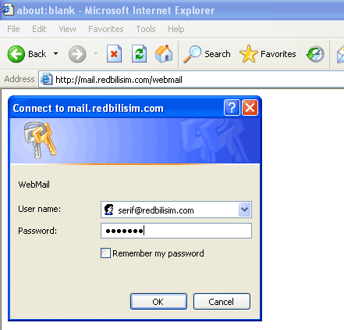Open the Tools menu
The image size is (344, 330).
[146, 29]
